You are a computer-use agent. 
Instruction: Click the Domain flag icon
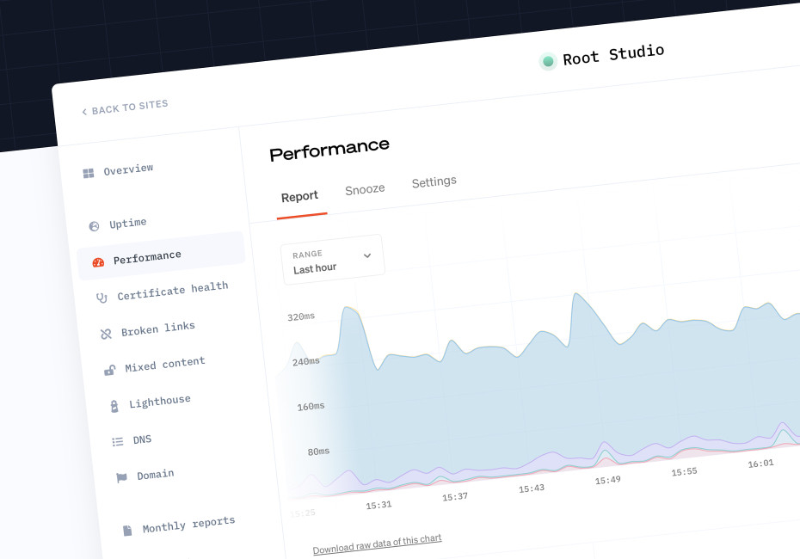(x=121, y=478)
